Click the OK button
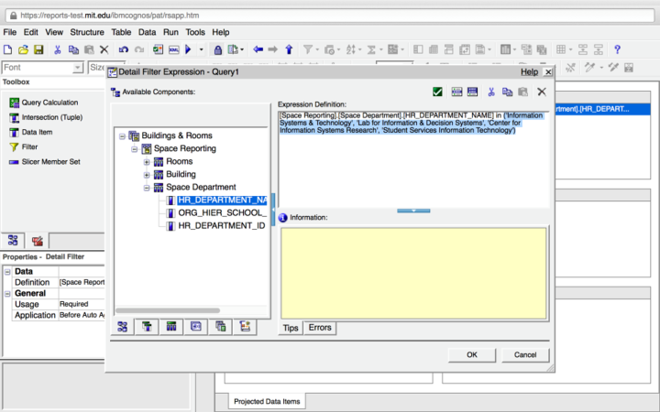Screen dimensions: 660x412 (x=471, y=355)
